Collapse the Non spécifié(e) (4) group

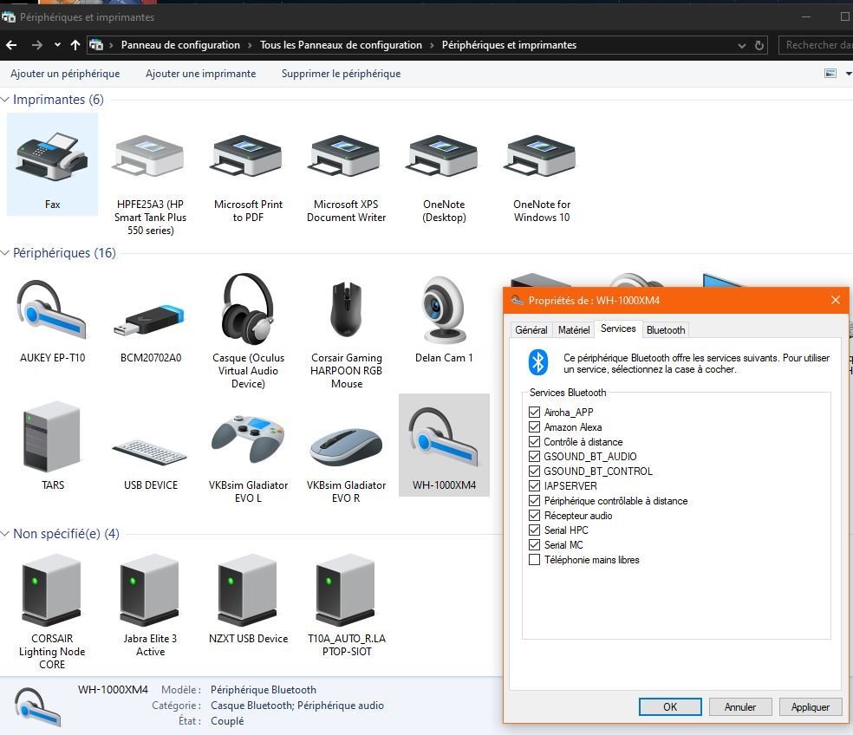[x=5, y=534]
